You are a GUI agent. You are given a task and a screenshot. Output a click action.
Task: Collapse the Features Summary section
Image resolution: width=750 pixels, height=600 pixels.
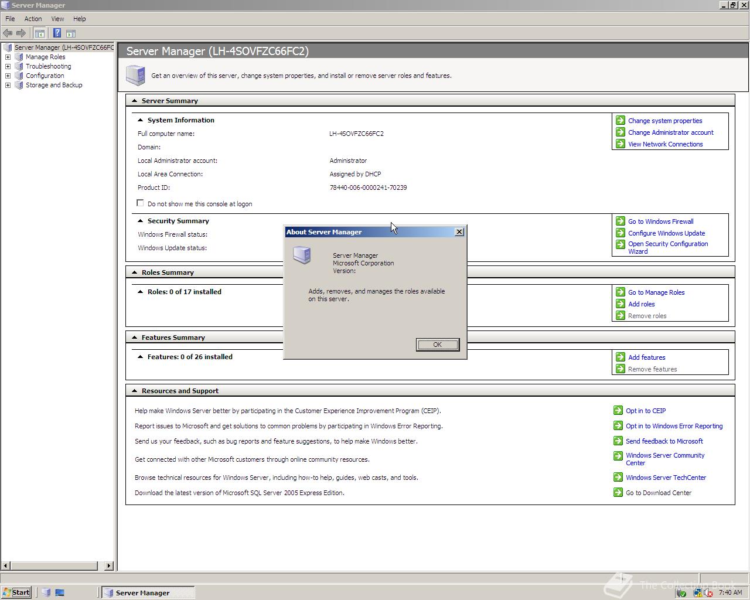pyautogui.click(x=134, y=337)
